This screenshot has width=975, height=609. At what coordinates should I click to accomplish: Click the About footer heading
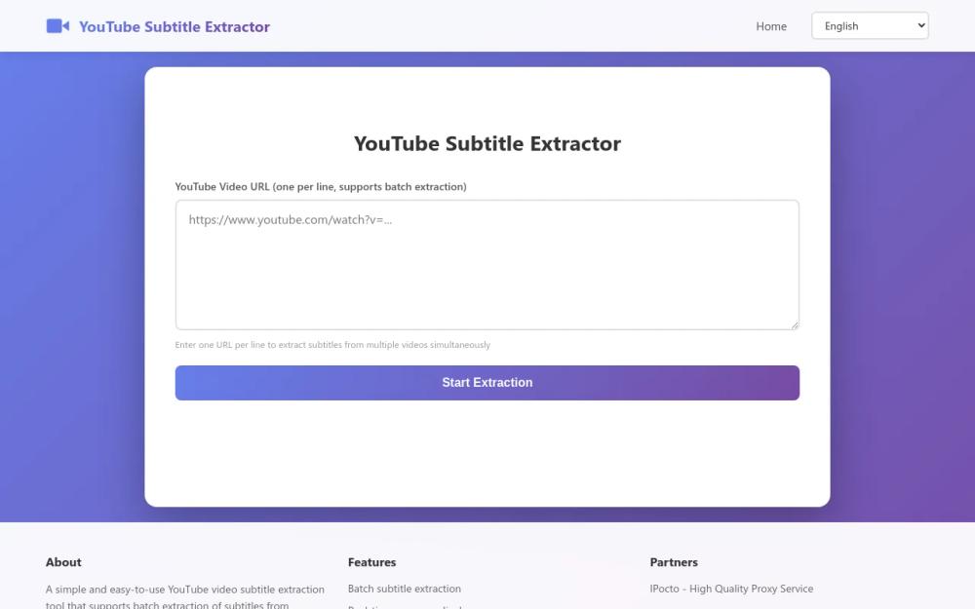[x=63, y=562]
